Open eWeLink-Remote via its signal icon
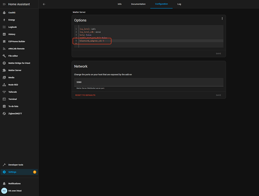Image resolution: width=259 pixels, height=196 pixels. click(x=4, y=49)
